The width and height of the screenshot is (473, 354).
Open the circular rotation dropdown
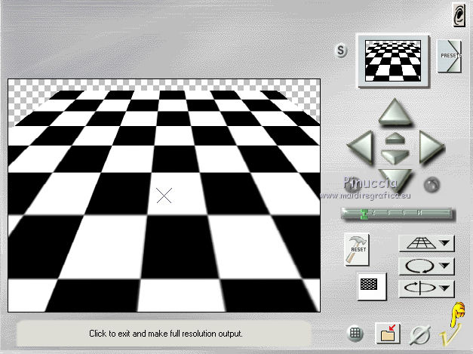pos(426,266)
